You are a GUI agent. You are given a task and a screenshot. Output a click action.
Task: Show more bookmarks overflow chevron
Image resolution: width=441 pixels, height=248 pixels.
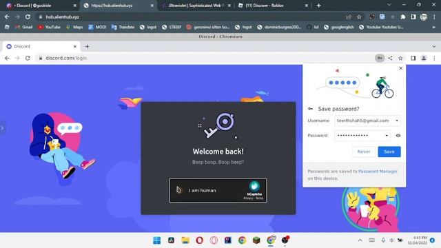click(433, 27)
